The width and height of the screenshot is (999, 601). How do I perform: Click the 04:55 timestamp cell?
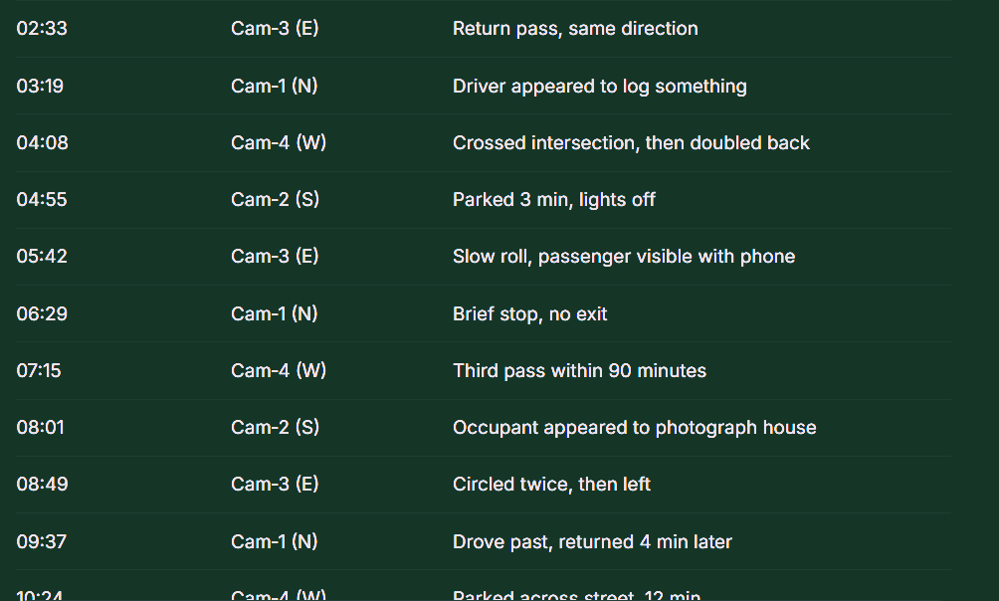(42, 199)
